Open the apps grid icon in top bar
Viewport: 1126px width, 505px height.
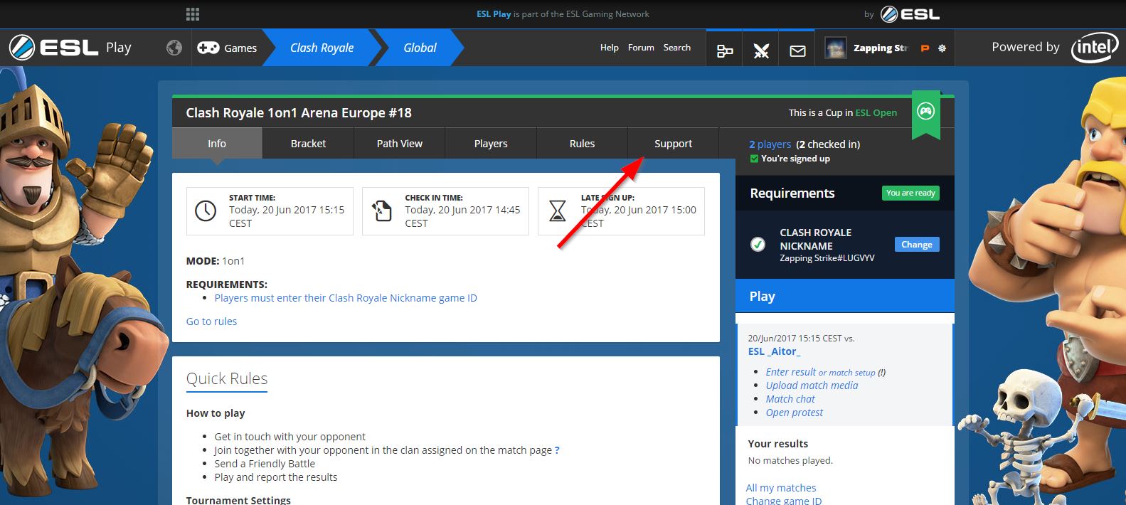193,14
